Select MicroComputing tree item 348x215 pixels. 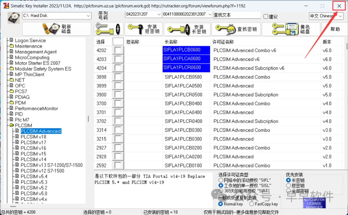32,57
